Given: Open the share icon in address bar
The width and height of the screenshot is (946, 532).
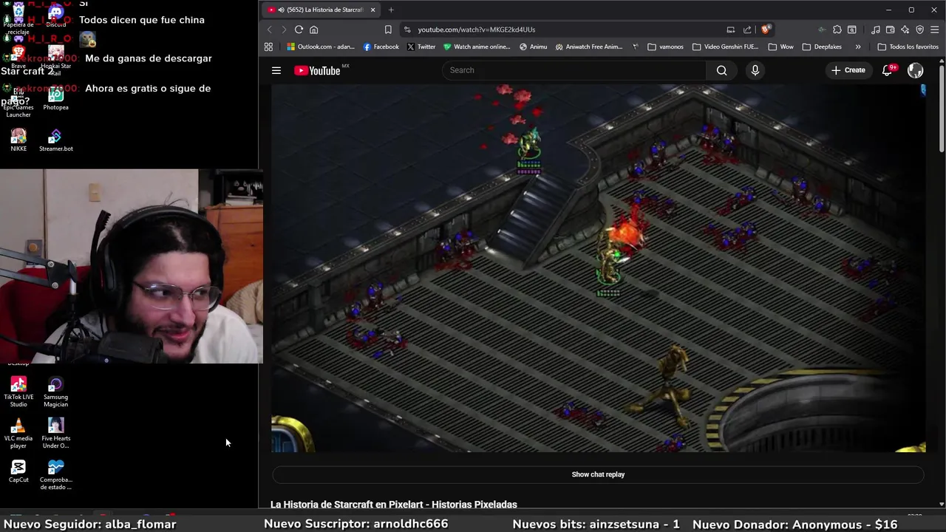Looking at the screenshot, I should [x=747, y=30].
